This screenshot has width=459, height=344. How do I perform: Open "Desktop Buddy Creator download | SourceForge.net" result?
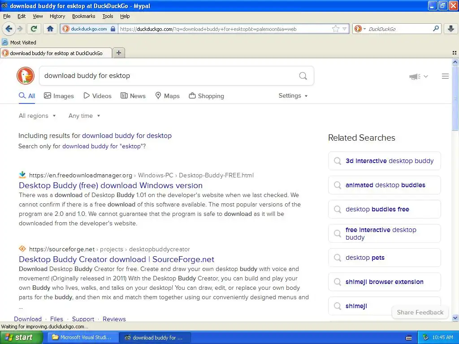click(x=117, y=259)
